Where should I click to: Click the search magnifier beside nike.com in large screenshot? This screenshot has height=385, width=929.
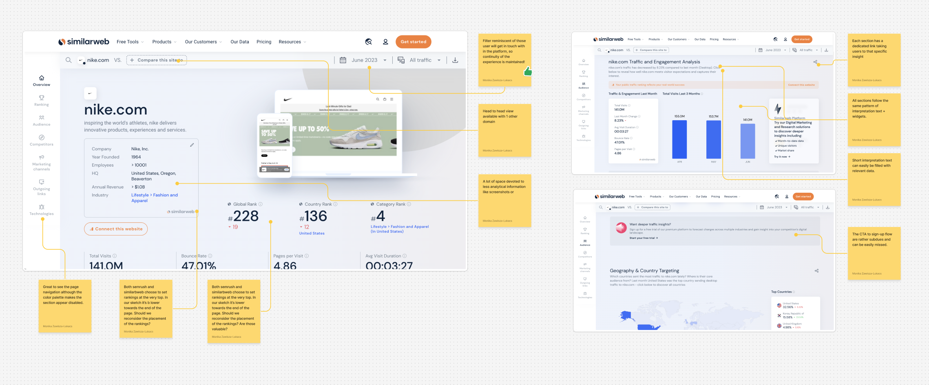point(69,60)
